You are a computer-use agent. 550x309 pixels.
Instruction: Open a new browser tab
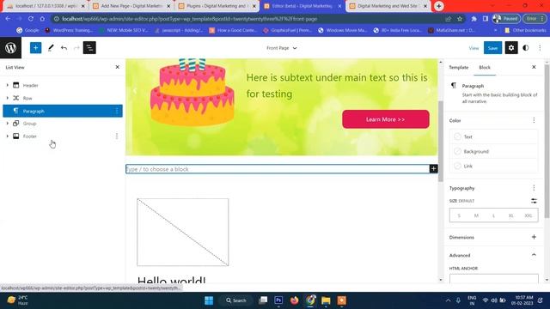438,6
